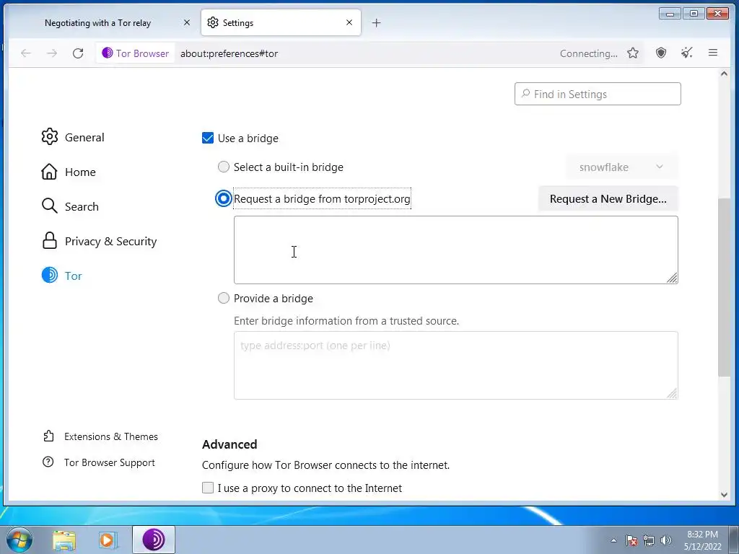Click the Tor Browser onion identity icon
This screenshot has height=554, width=739.
tap(107, 53)
